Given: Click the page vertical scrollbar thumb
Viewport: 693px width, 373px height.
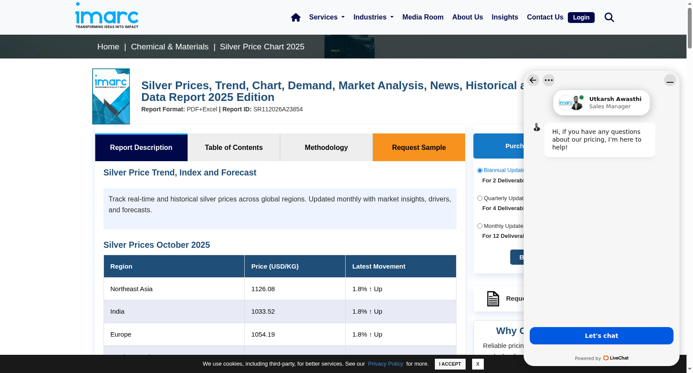Looking at the screenshot, I should pyautogui.click(x=690, y=28).
